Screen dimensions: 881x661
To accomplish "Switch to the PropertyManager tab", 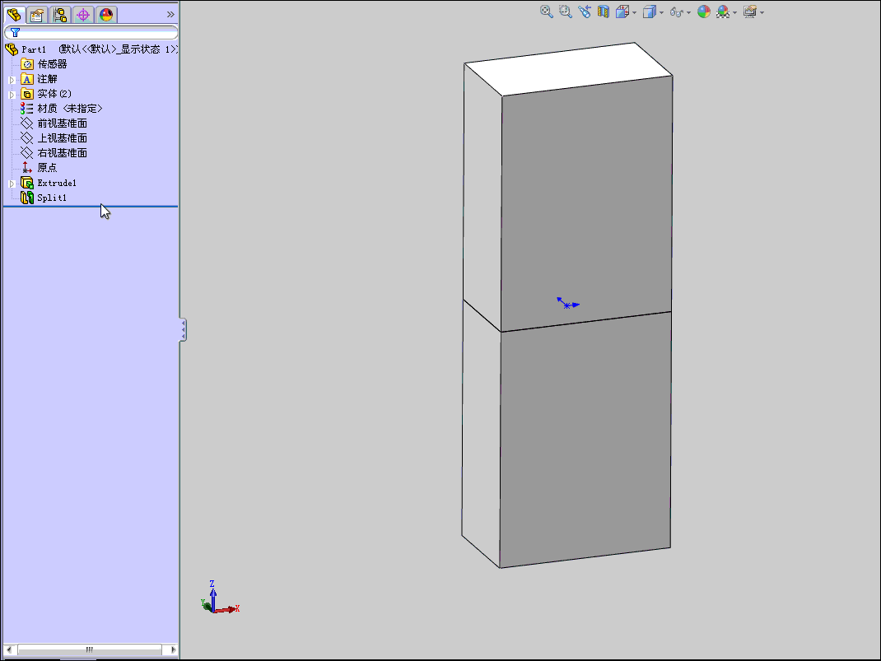I will point(37,15).
